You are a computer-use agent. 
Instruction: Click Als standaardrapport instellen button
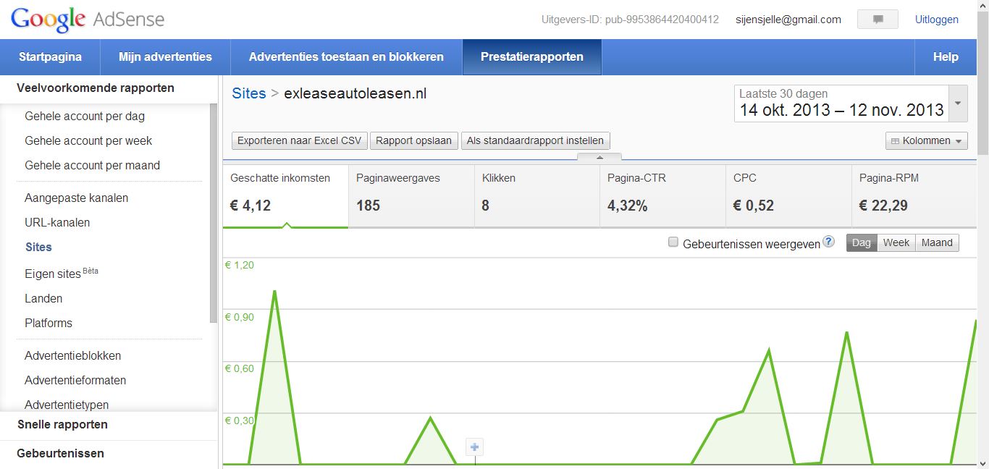[535, 140]
